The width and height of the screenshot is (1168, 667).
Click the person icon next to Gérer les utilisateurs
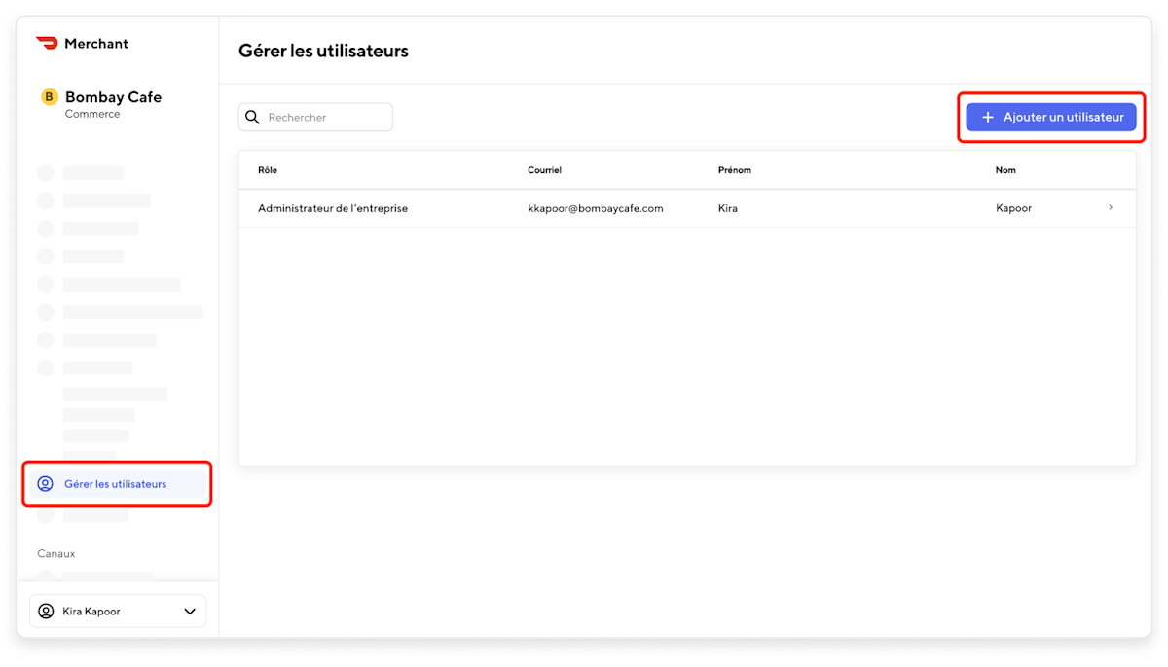[45, 483]
